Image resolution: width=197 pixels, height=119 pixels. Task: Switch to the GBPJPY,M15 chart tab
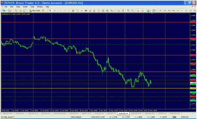87,113
